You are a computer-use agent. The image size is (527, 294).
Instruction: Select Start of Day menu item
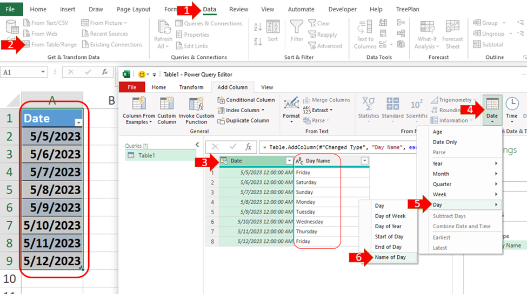coord(389,237)
